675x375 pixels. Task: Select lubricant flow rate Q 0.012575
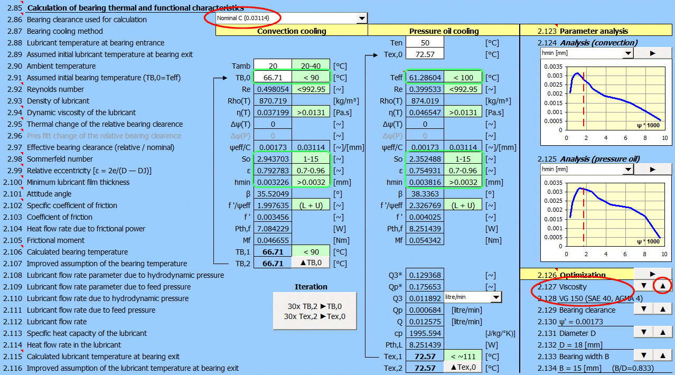tap(425, 321)
